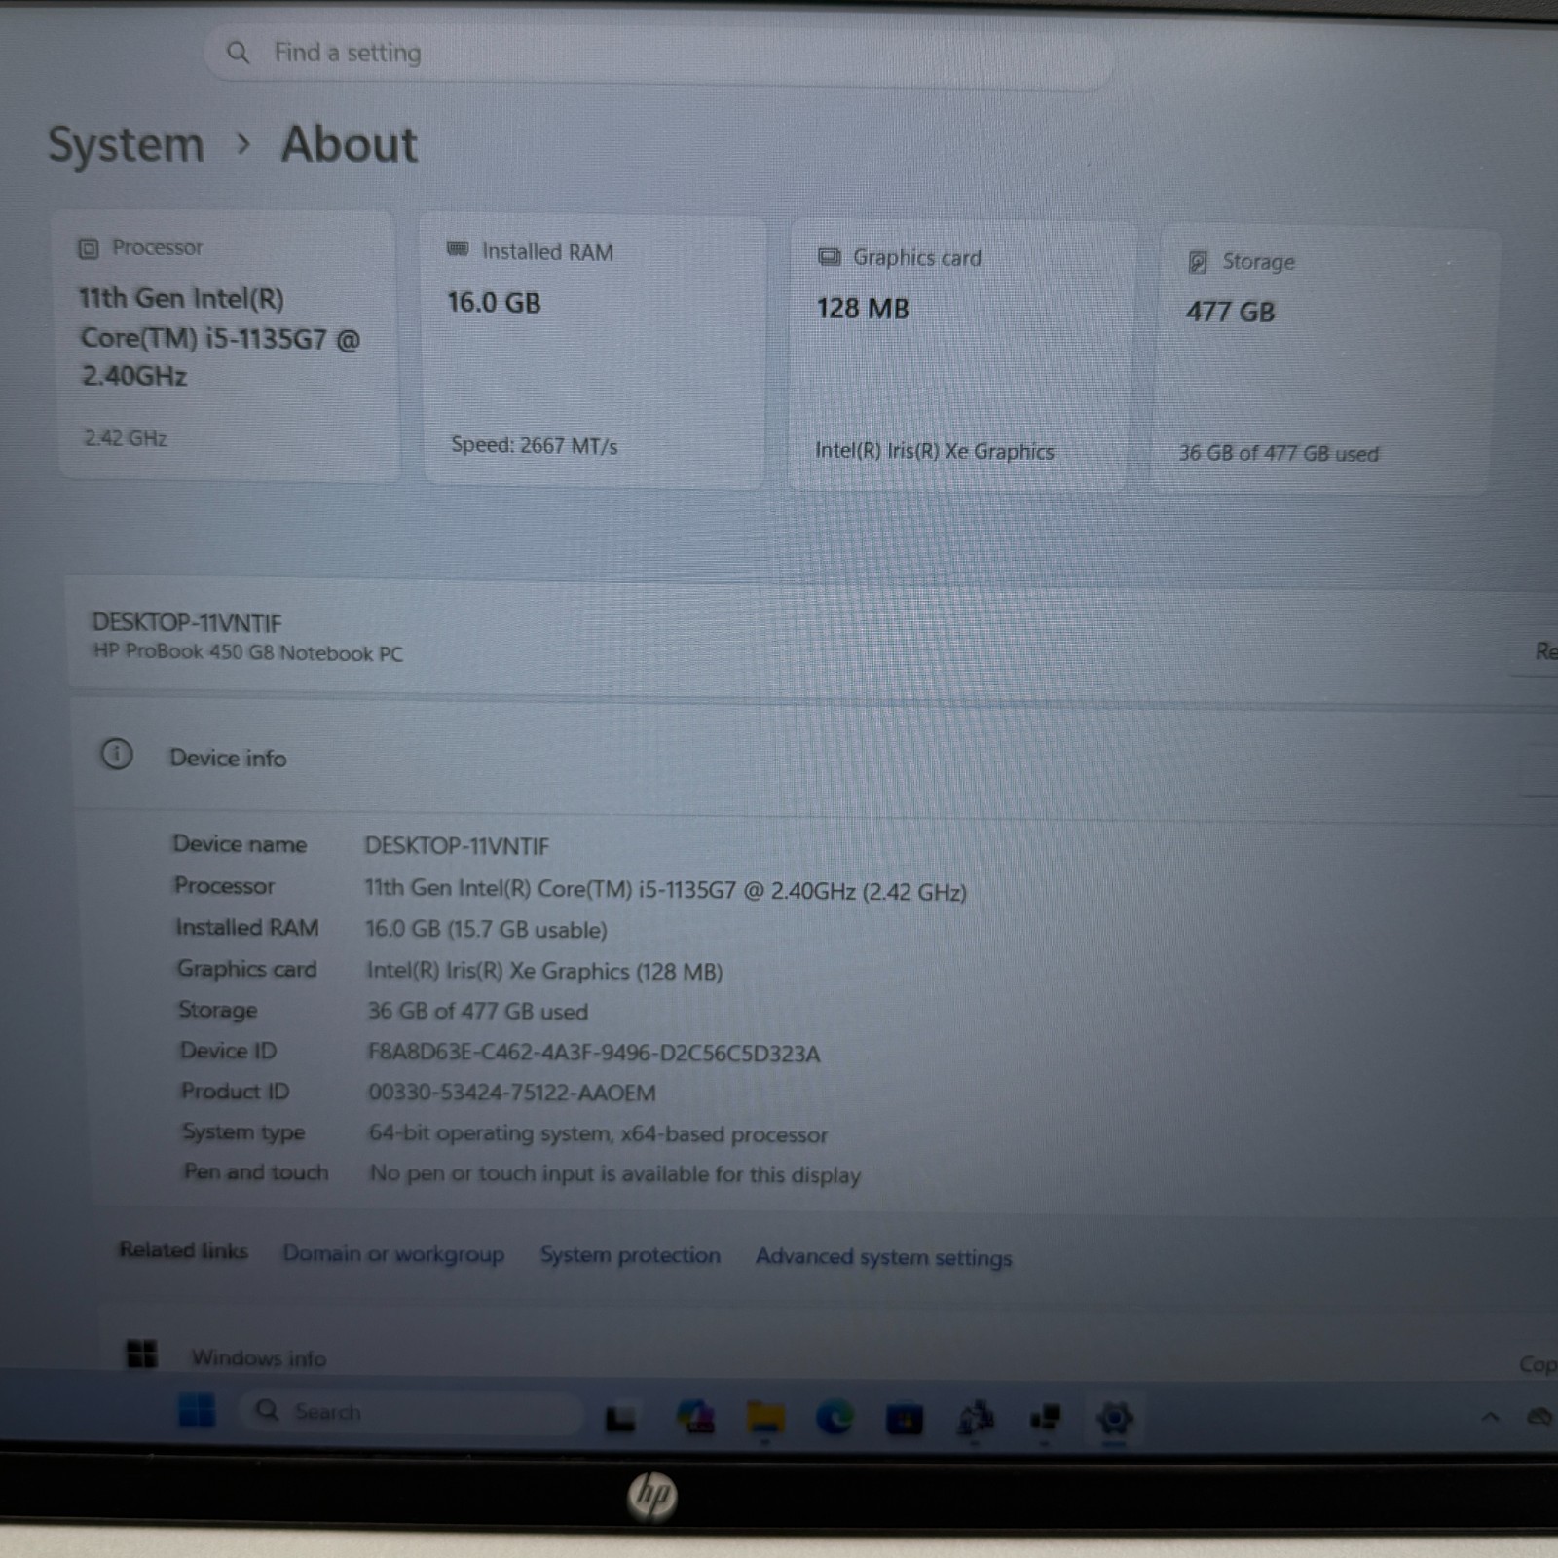This screenshot has height=1558, width=1558.
Task: Click the magnifier icon in Find a setting
Action: [x=238, y=52]
